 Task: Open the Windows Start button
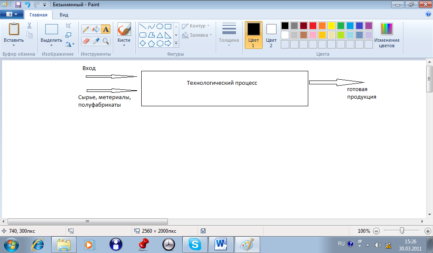pyautogui.click(x=11, y=245)
